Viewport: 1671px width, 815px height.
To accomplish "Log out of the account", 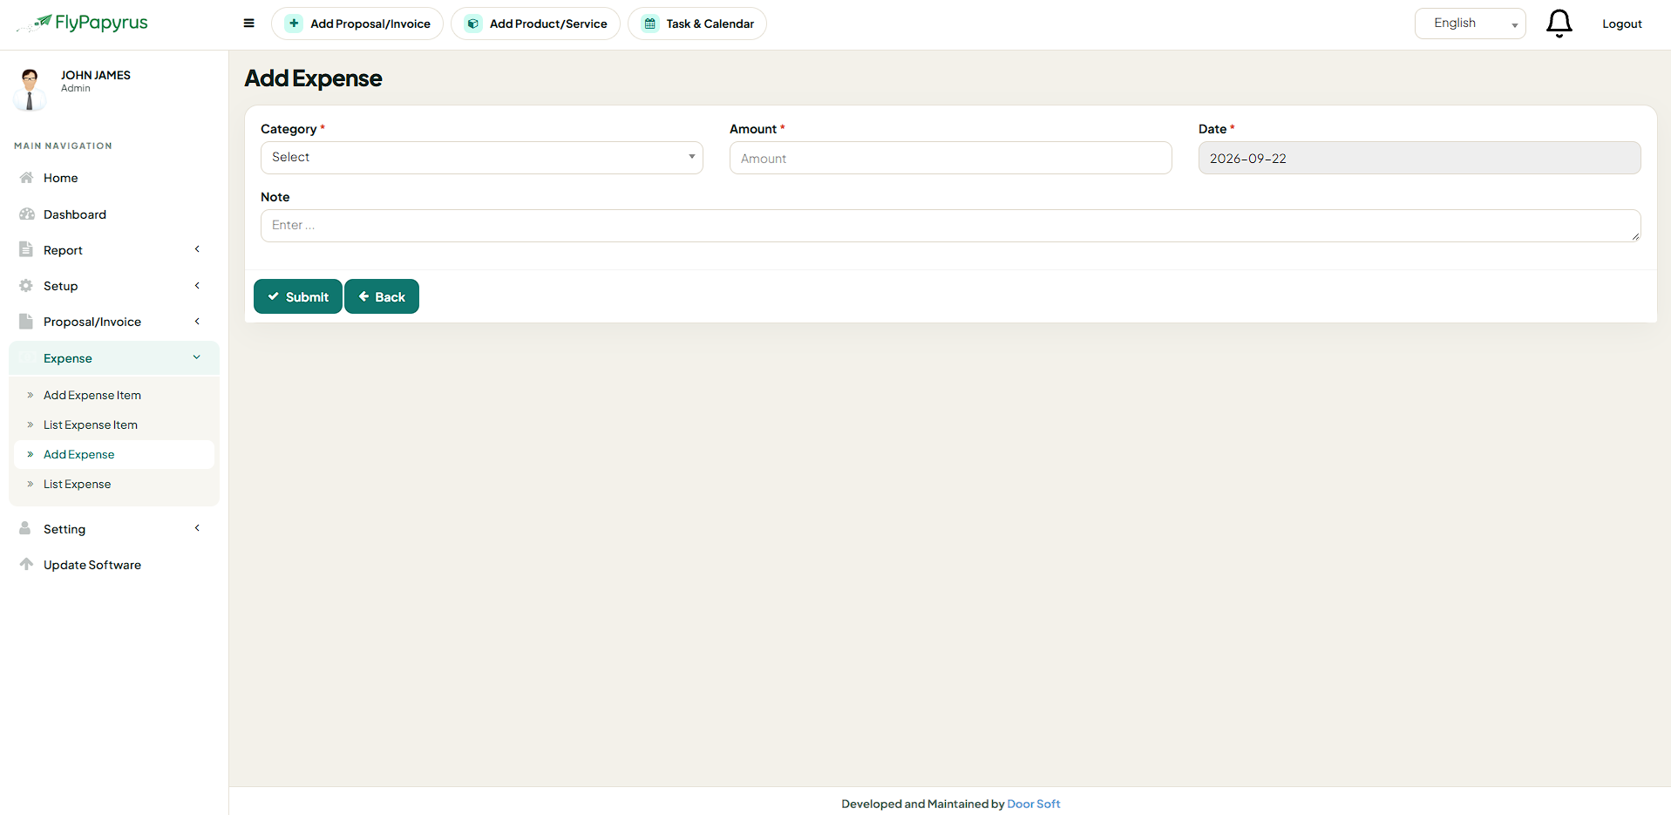I will point(1622,24).
